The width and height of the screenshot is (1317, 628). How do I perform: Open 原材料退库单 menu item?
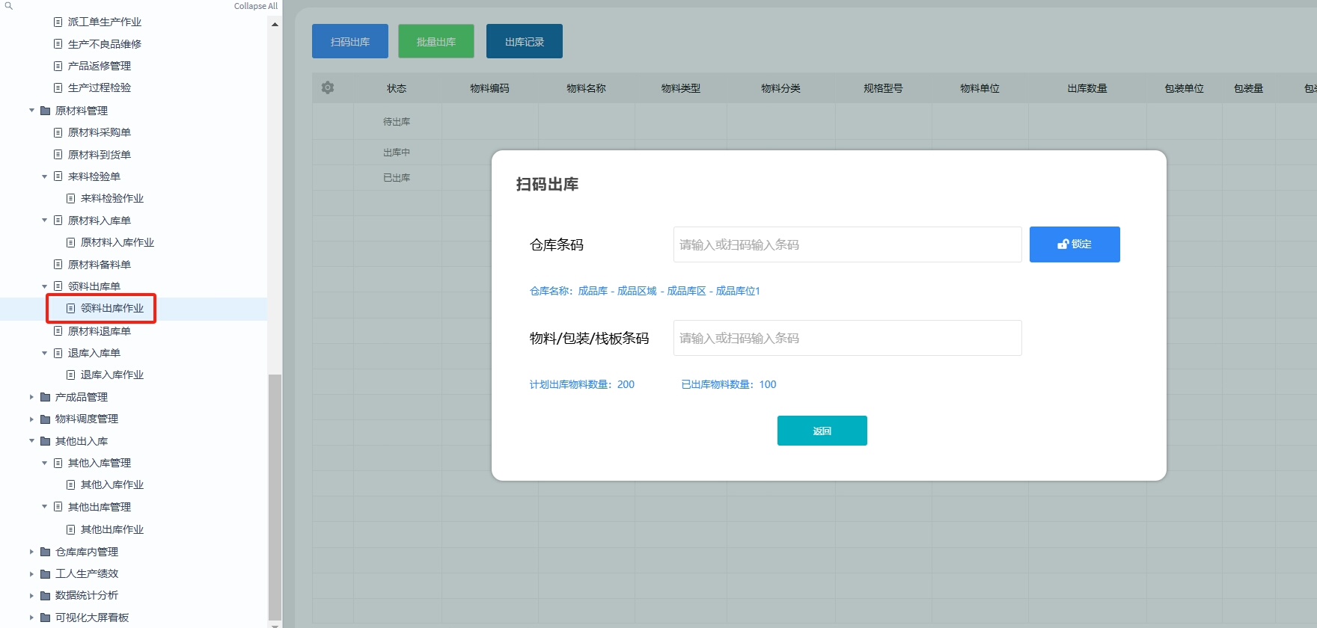(x=99, y=331)
